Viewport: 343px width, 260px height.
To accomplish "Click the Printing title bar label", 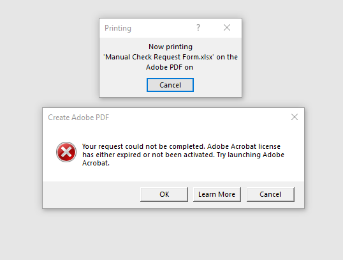I will tap(118, 28).
